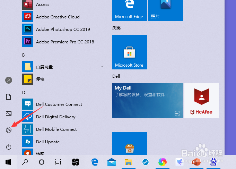Open the Pictures sidebar icon
Viewport: 236px width, 169px height.
[x=9, y=113]
